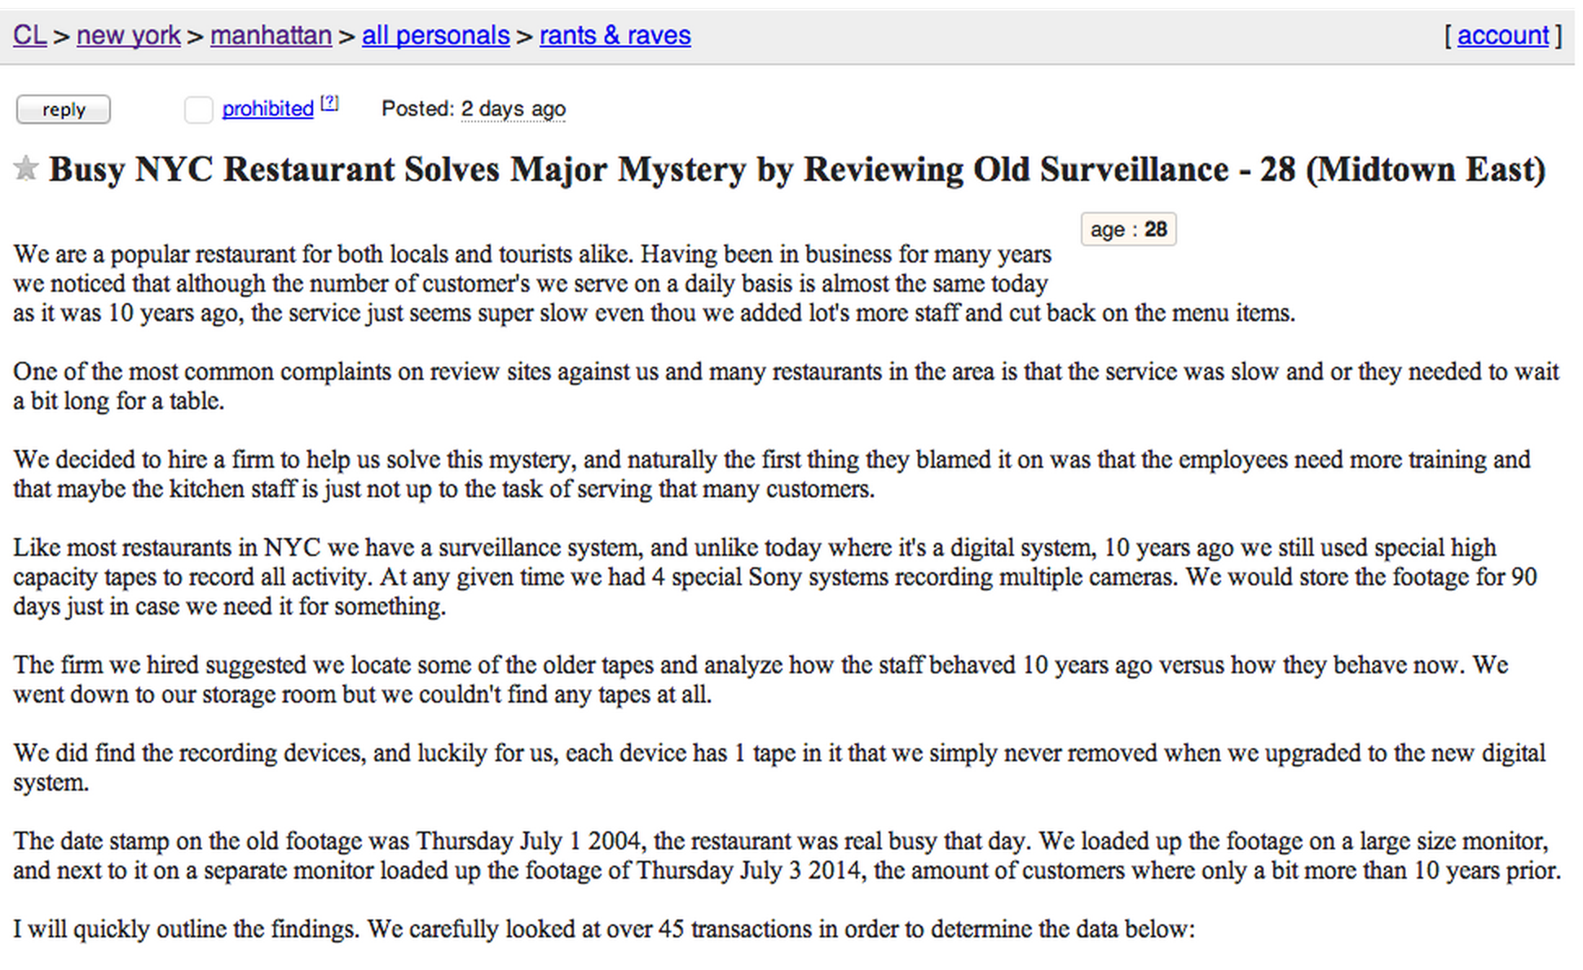
Task: Click the Busy NYC Restaurant post title
Action: point(797,170)
